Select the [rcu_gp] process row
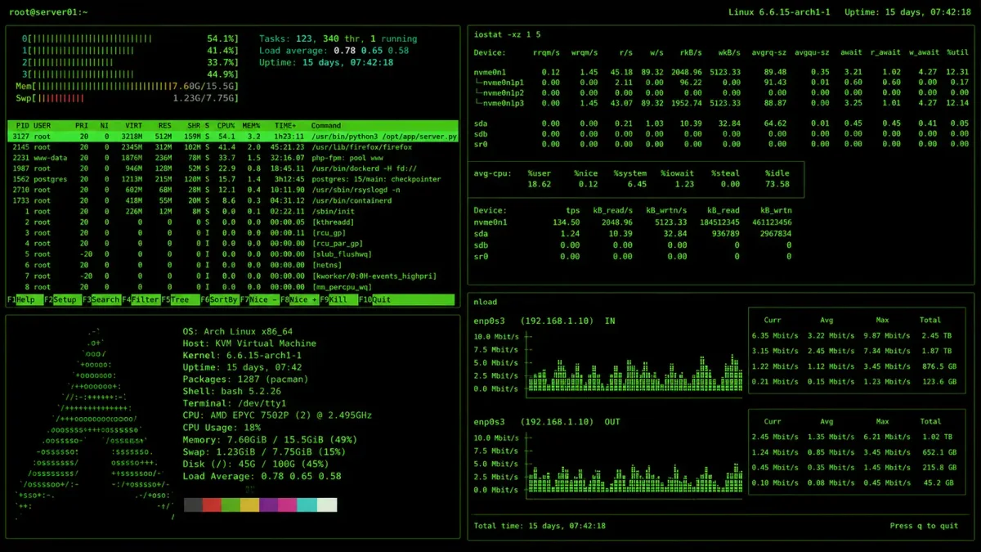The width and height of the screenshot is (981, 552). tap(233, 232)
